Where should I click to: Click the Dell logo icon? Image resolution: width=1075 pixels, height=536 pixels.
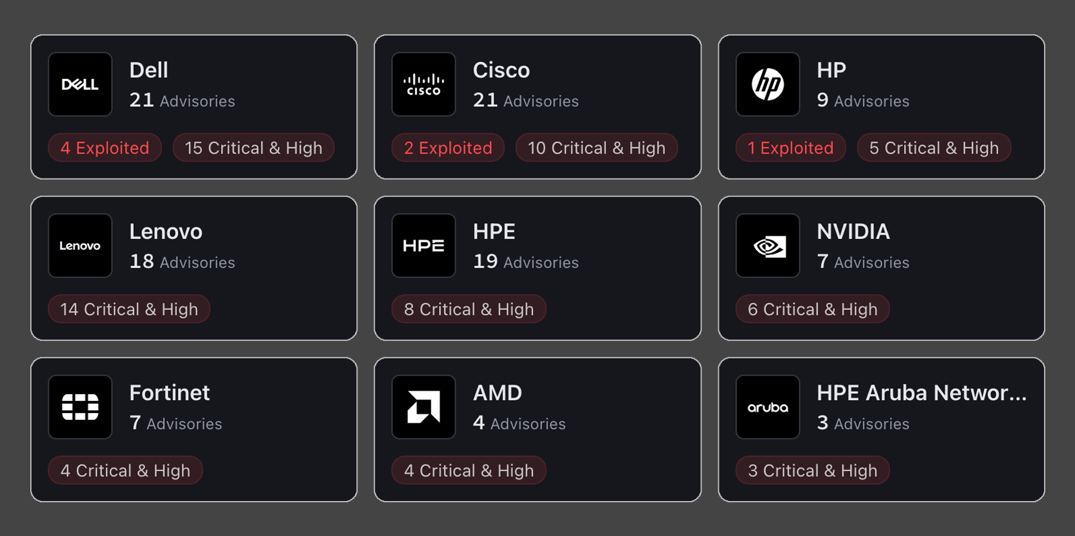(80, 84)
